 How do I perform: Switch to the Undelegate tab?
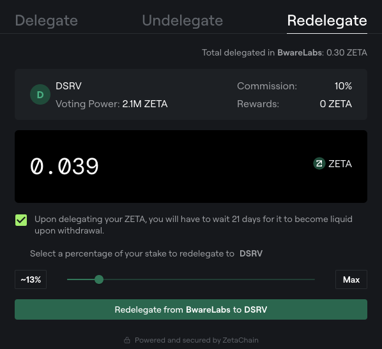[183, 20]
